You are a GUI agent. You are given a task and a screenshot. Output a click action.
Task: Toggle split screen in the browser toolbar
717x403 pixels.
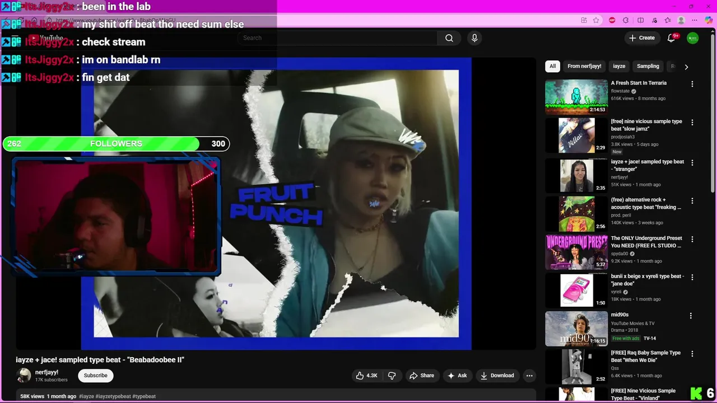[640, 20]
